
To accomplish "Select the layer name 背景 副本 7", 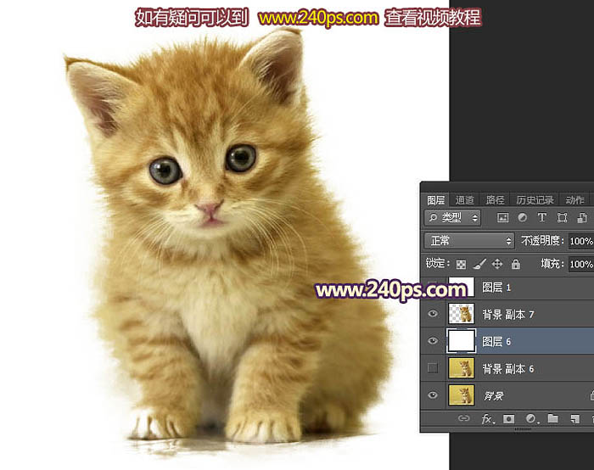I will (508, 315).
